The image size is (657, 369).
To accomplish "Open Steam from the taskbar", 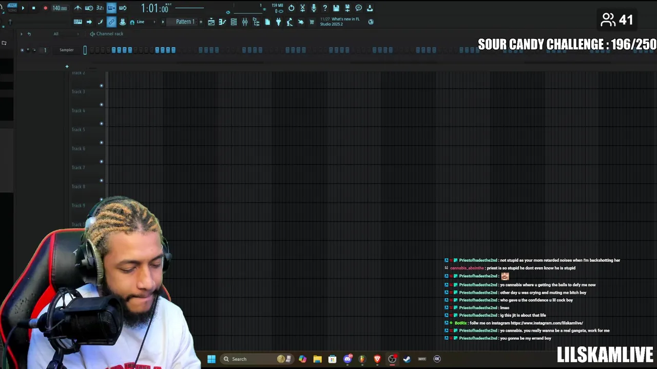I will tap(407, 359).
